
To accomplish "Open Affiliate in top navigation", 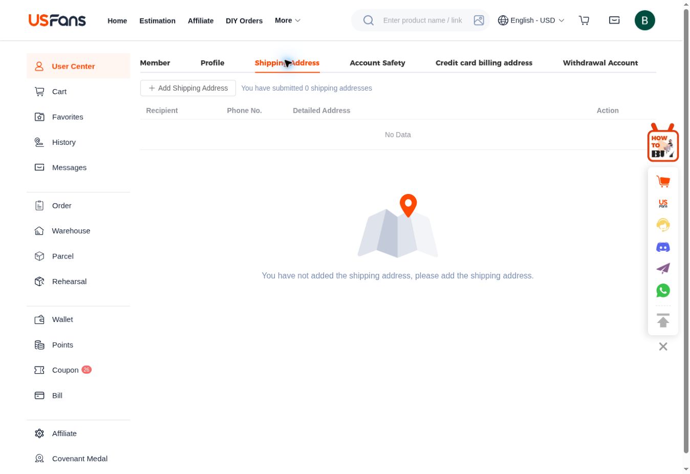I will pos(201,21).
